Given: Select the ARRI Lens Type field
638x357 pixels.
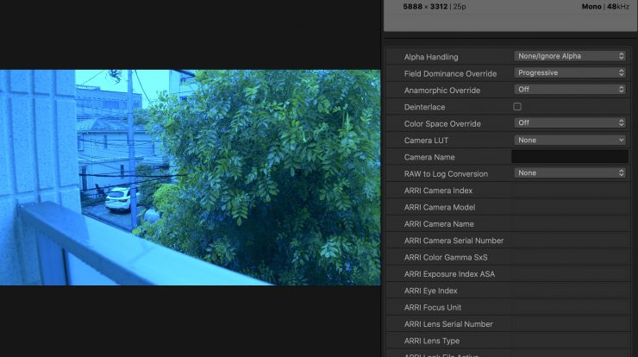Looking at the screenshot, I should (570, 341).
